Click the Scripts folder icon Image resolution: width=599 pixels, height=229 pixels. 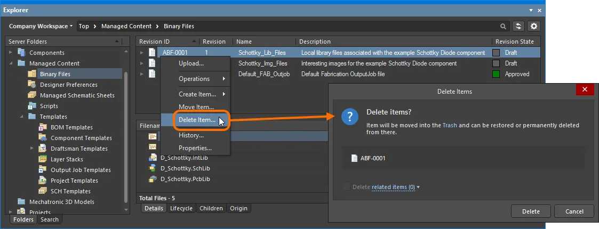[x=33, y=106]
